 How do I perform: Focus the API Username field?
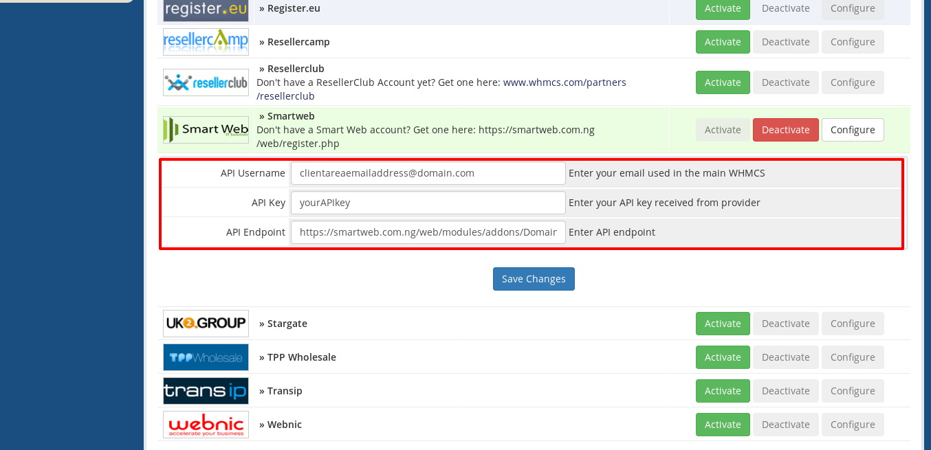coord(428,173)
